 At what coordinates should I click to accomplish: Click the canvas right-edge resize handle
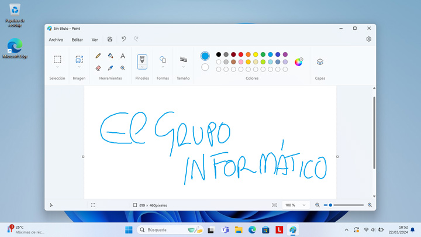[x=337, y=156]
